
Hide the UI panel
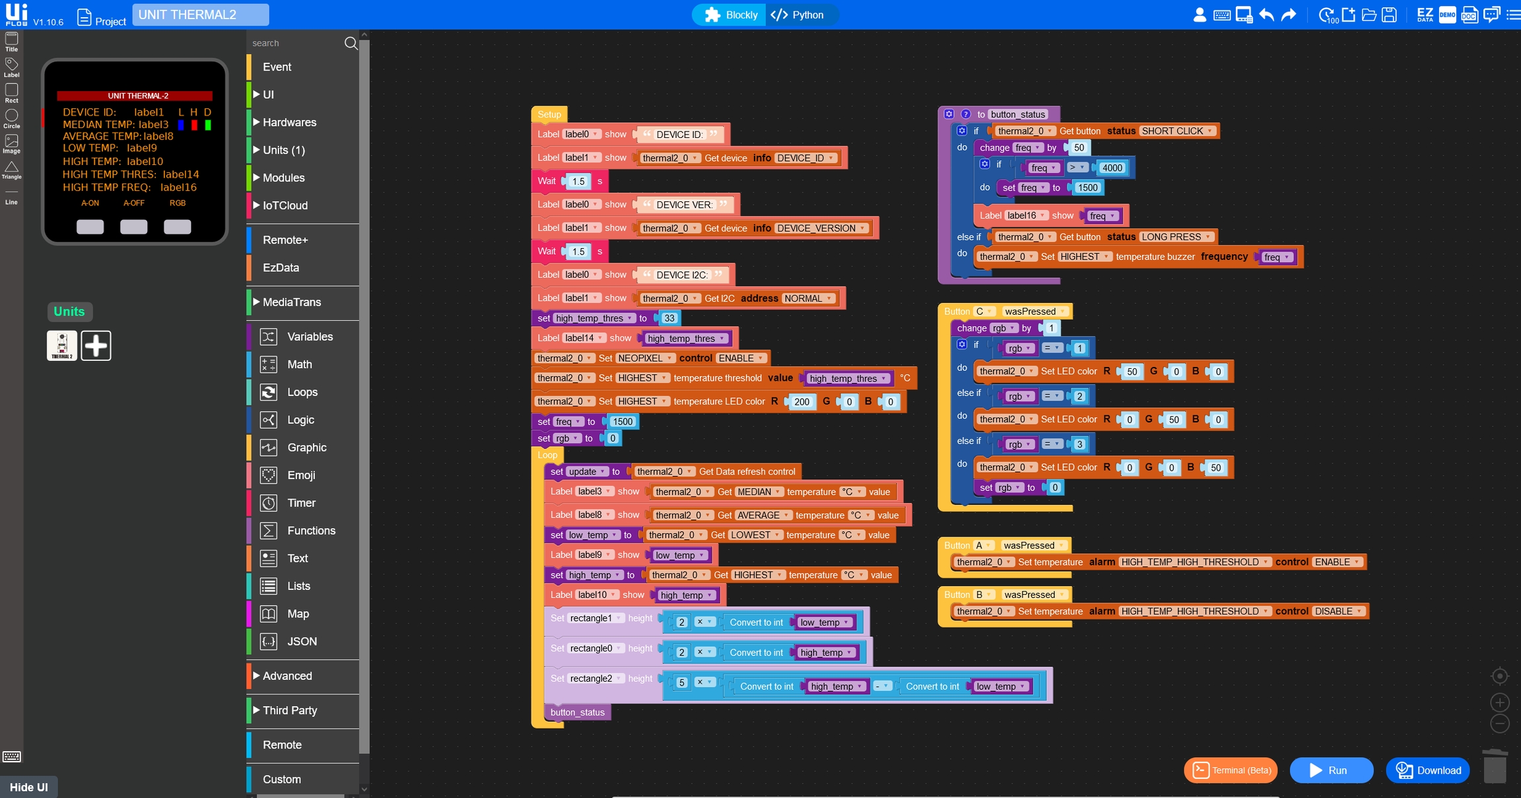28,787
